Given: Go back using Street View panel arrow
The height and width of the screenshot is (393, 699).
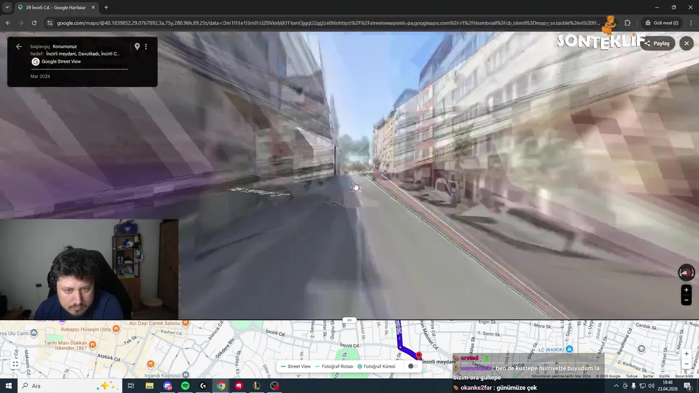Looking at the screenshot, I should click(19, 47).
